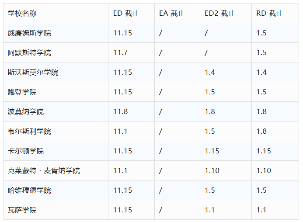Click the 卡尔顿学院 school name
The height and width of the screenshot is (222, 303).
26,151
